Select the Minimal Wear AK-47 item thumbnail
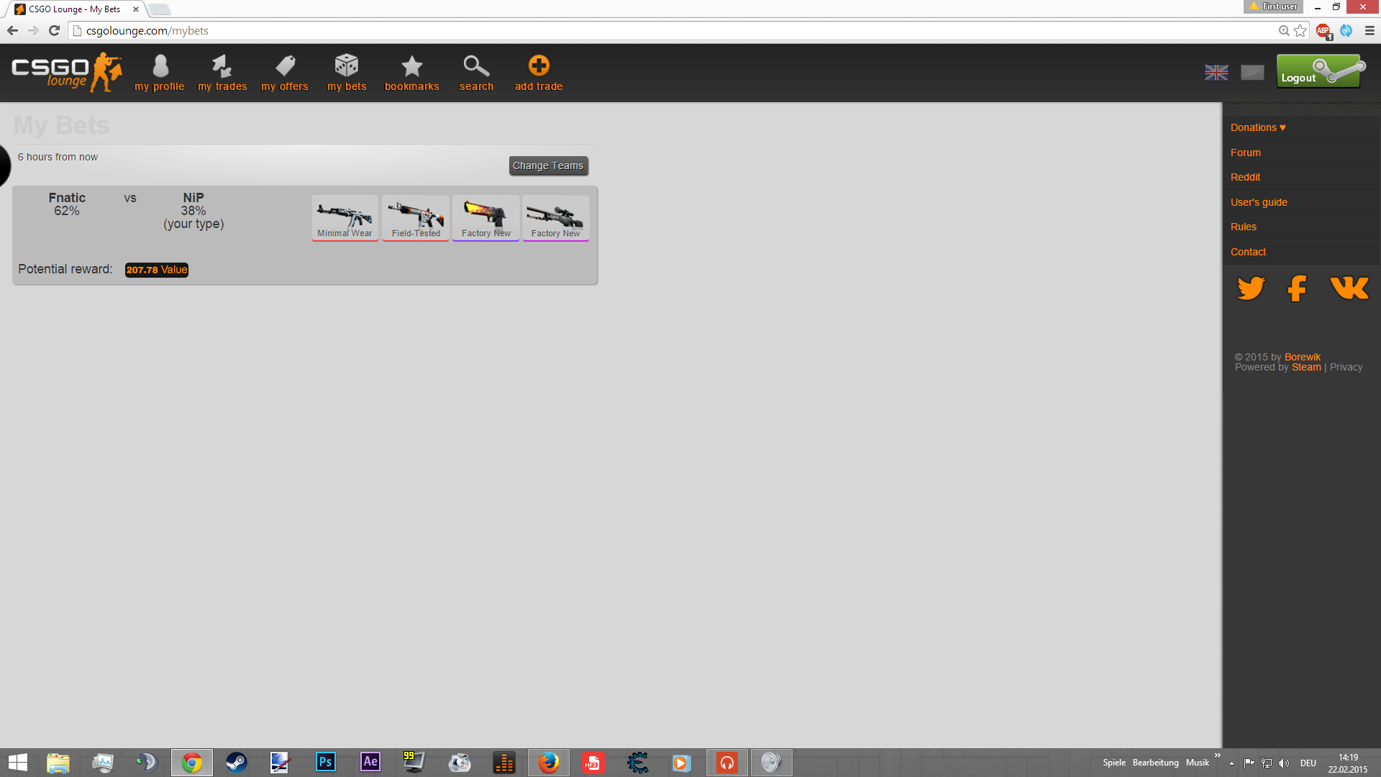 click(x=345, y=217)
